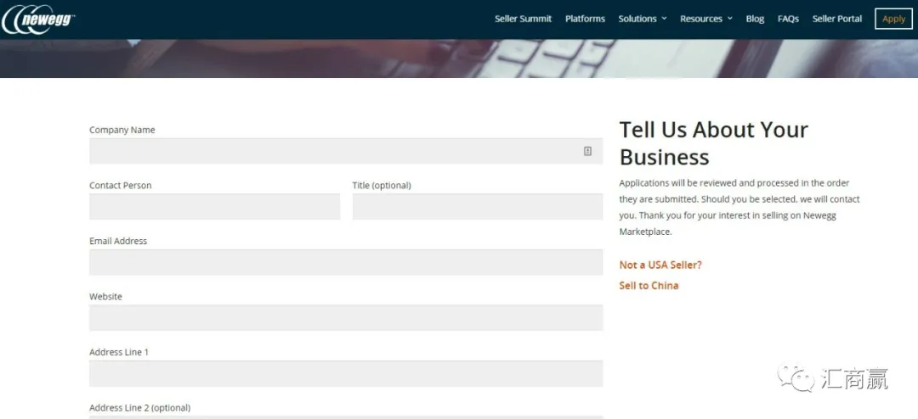
Task: Click the Newegg logo
Action: 38,19
